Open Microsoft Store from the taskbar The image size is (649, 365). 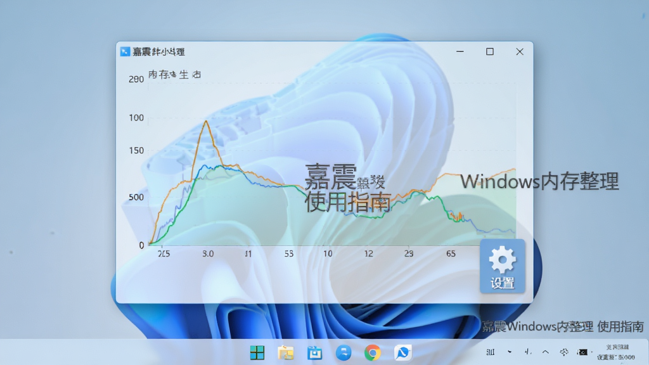click(x=314, y=352)
